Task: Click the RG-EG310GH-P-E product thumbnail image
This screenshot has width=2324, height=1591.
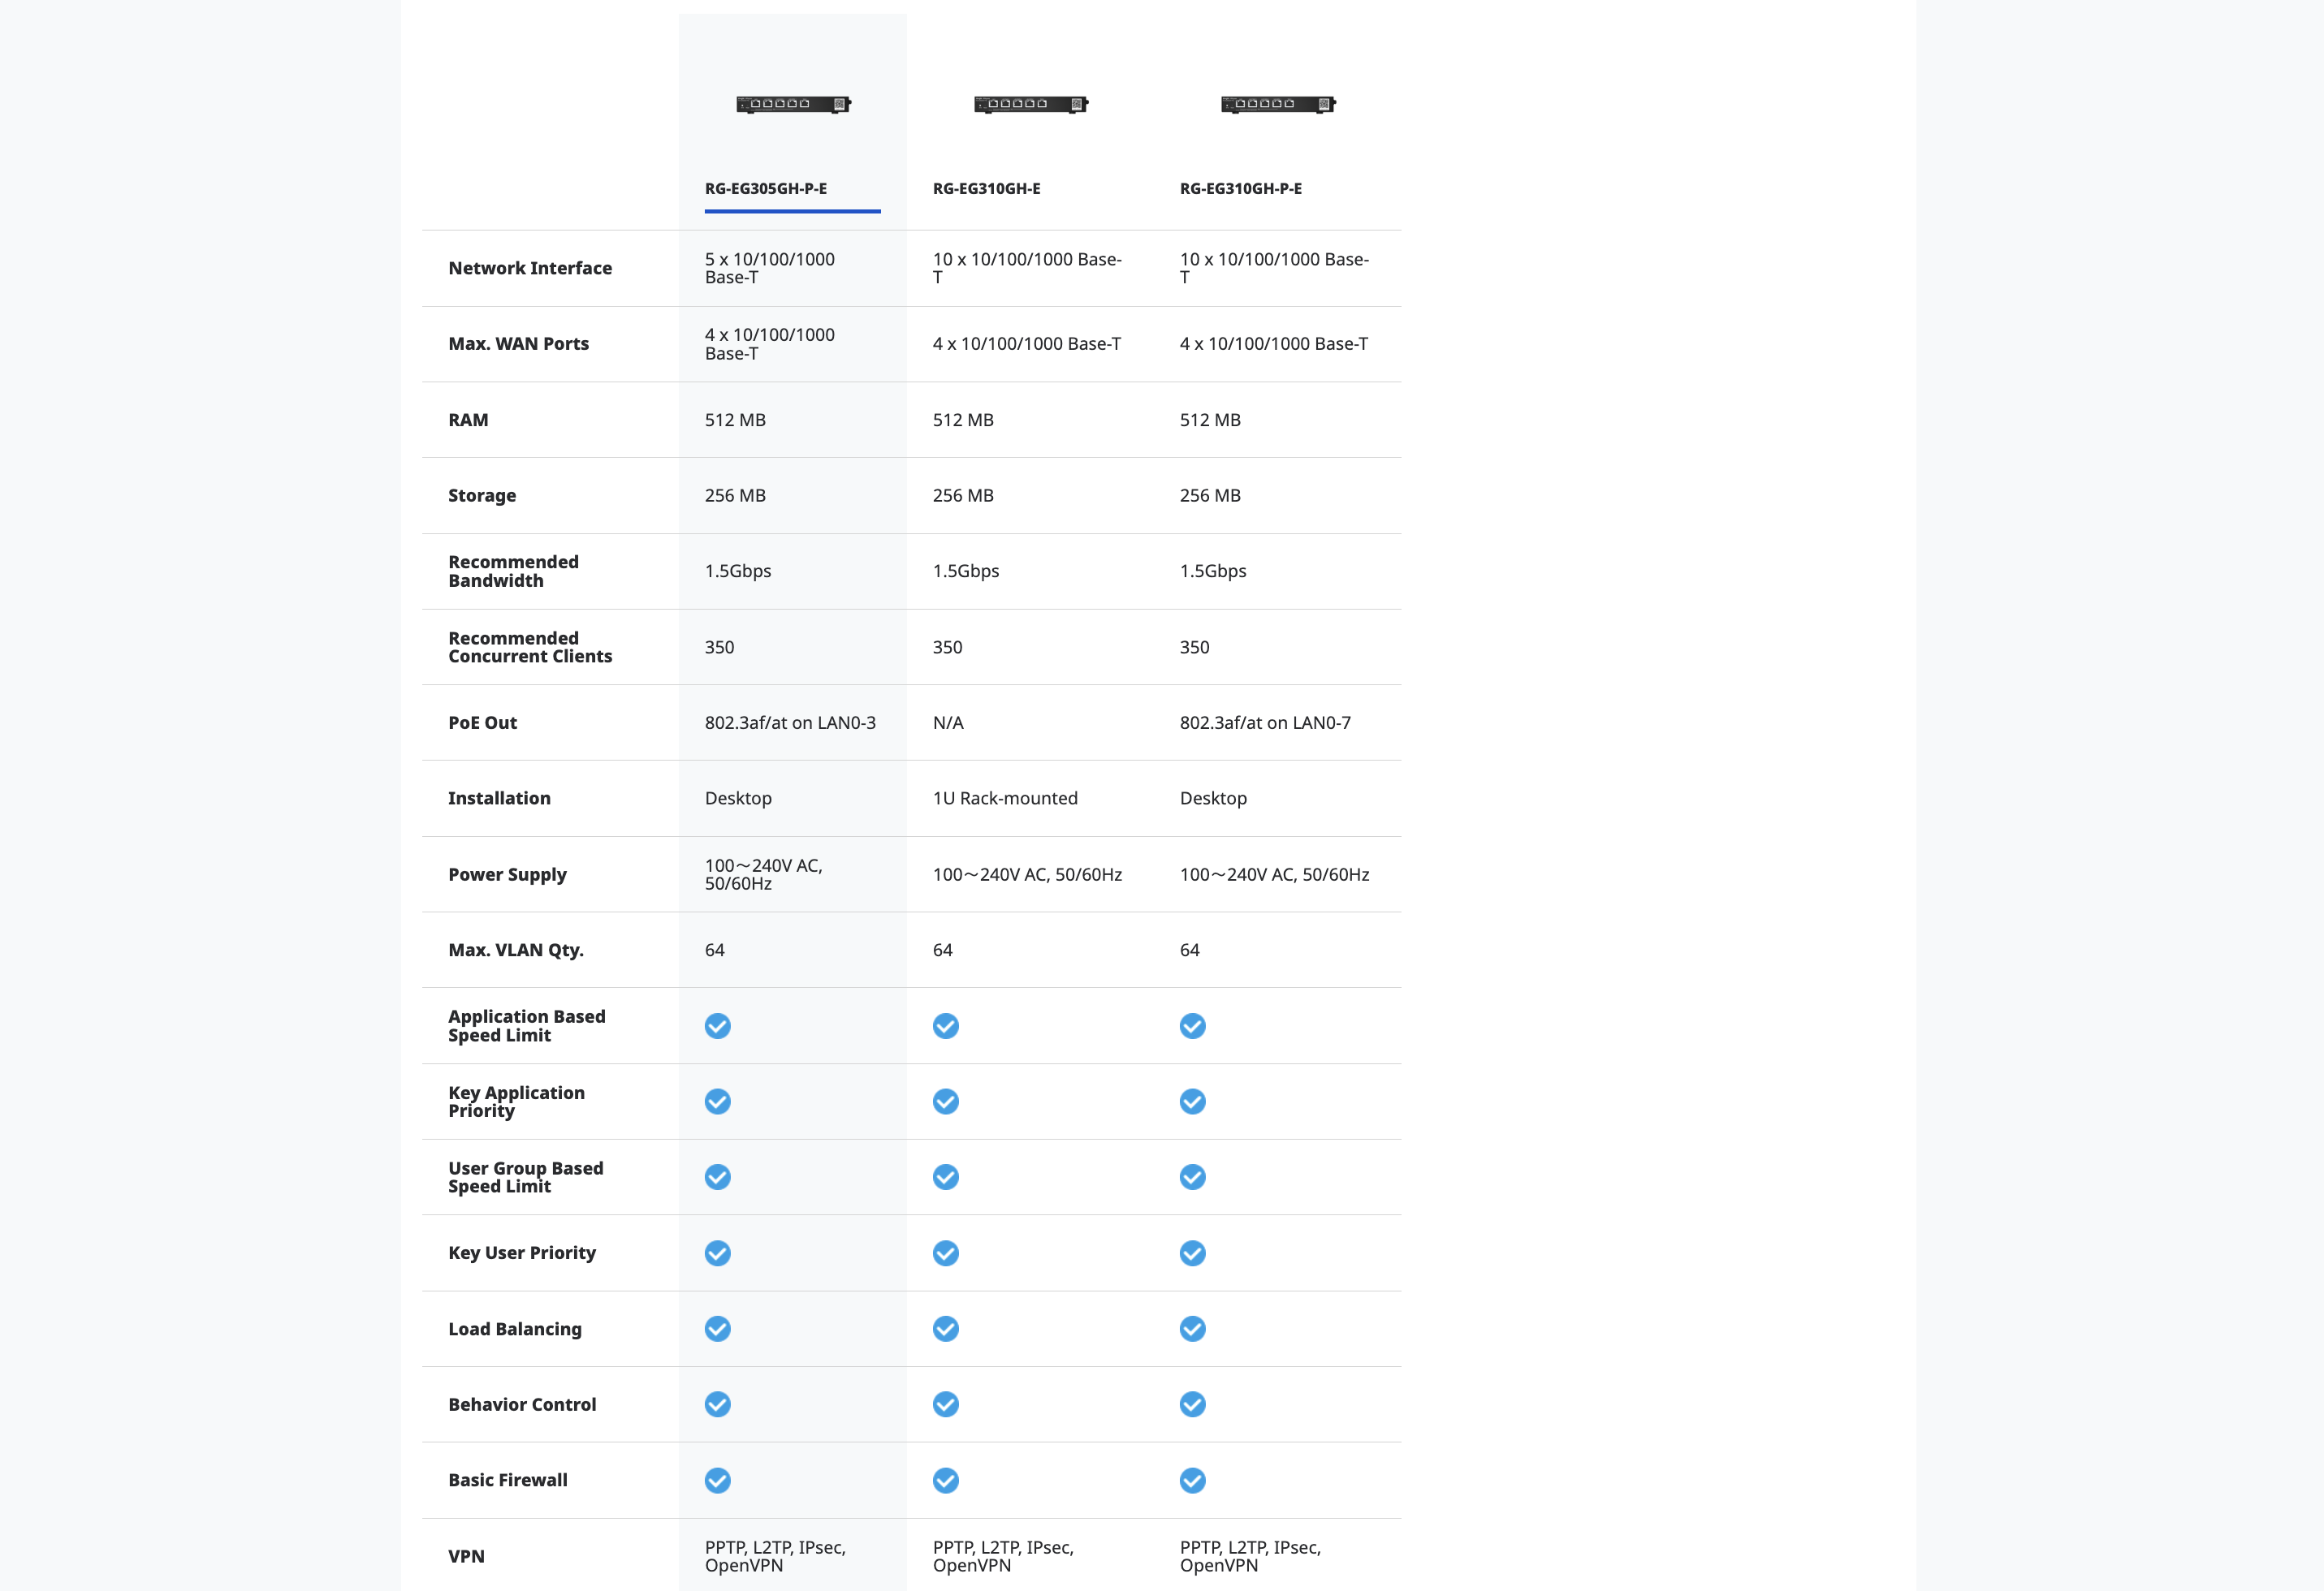Action: [x=1278, y=104]
